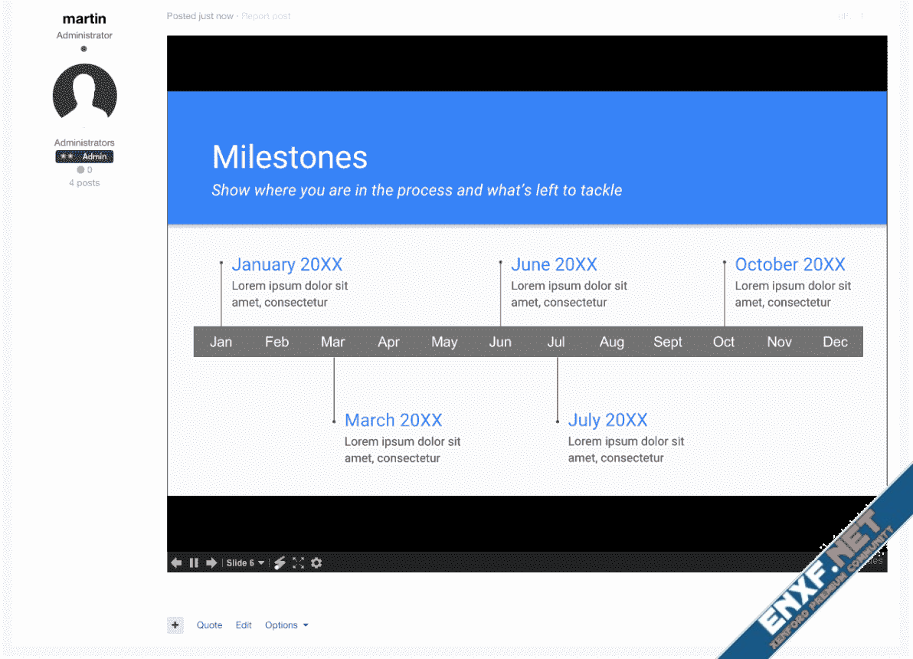
Task: Advance to the next slide arrow
Action: click(211, 563)
